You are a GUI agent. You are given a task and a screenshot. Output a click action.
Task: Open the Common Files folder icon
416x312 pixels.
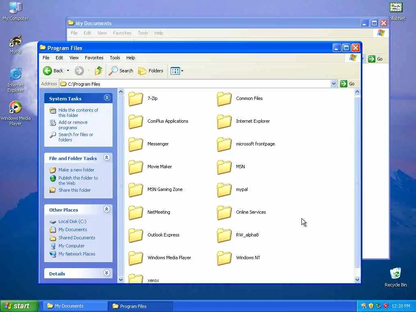click(224, 99)
